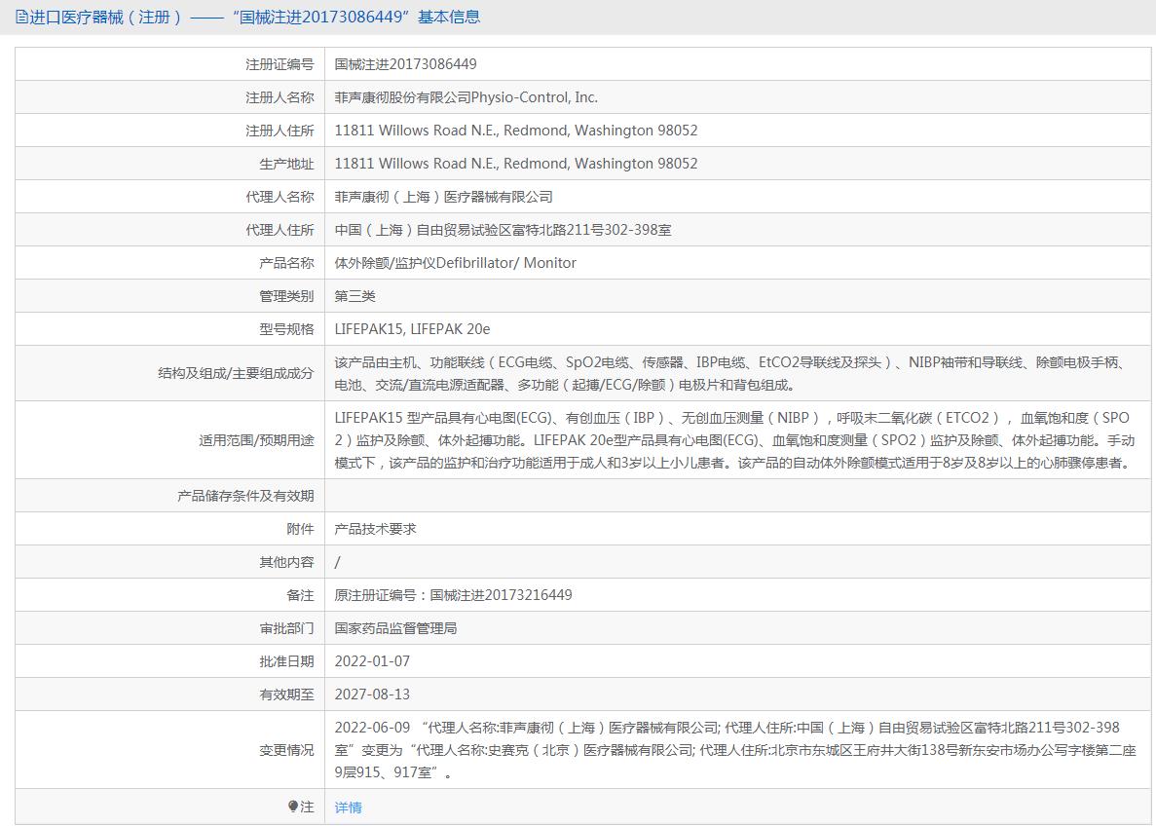1156x826 pixels.
Task: Click the slash value in the 其他内容 row
Action: [x=338, y=562]
